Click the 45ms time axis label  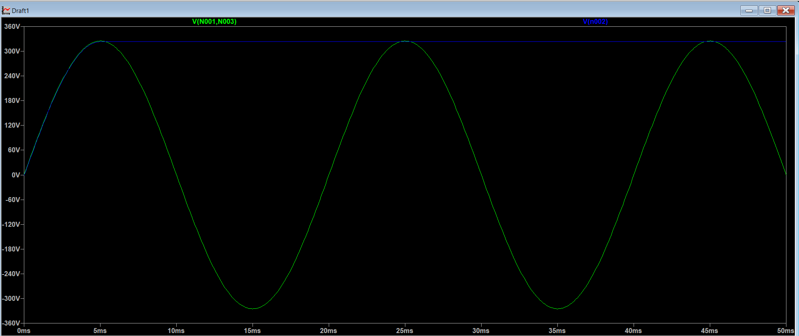(x=710, y=331)
